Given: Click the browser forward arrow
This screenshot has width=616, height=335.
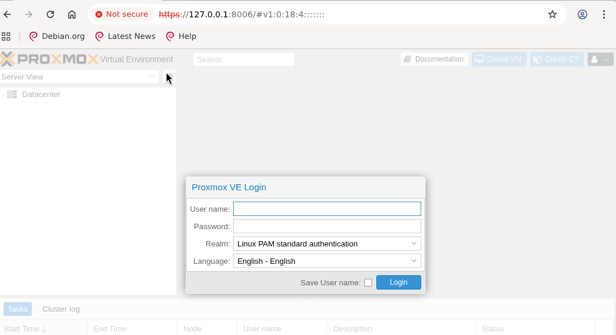Looking at the screenshot, I should tap(29, 14).
